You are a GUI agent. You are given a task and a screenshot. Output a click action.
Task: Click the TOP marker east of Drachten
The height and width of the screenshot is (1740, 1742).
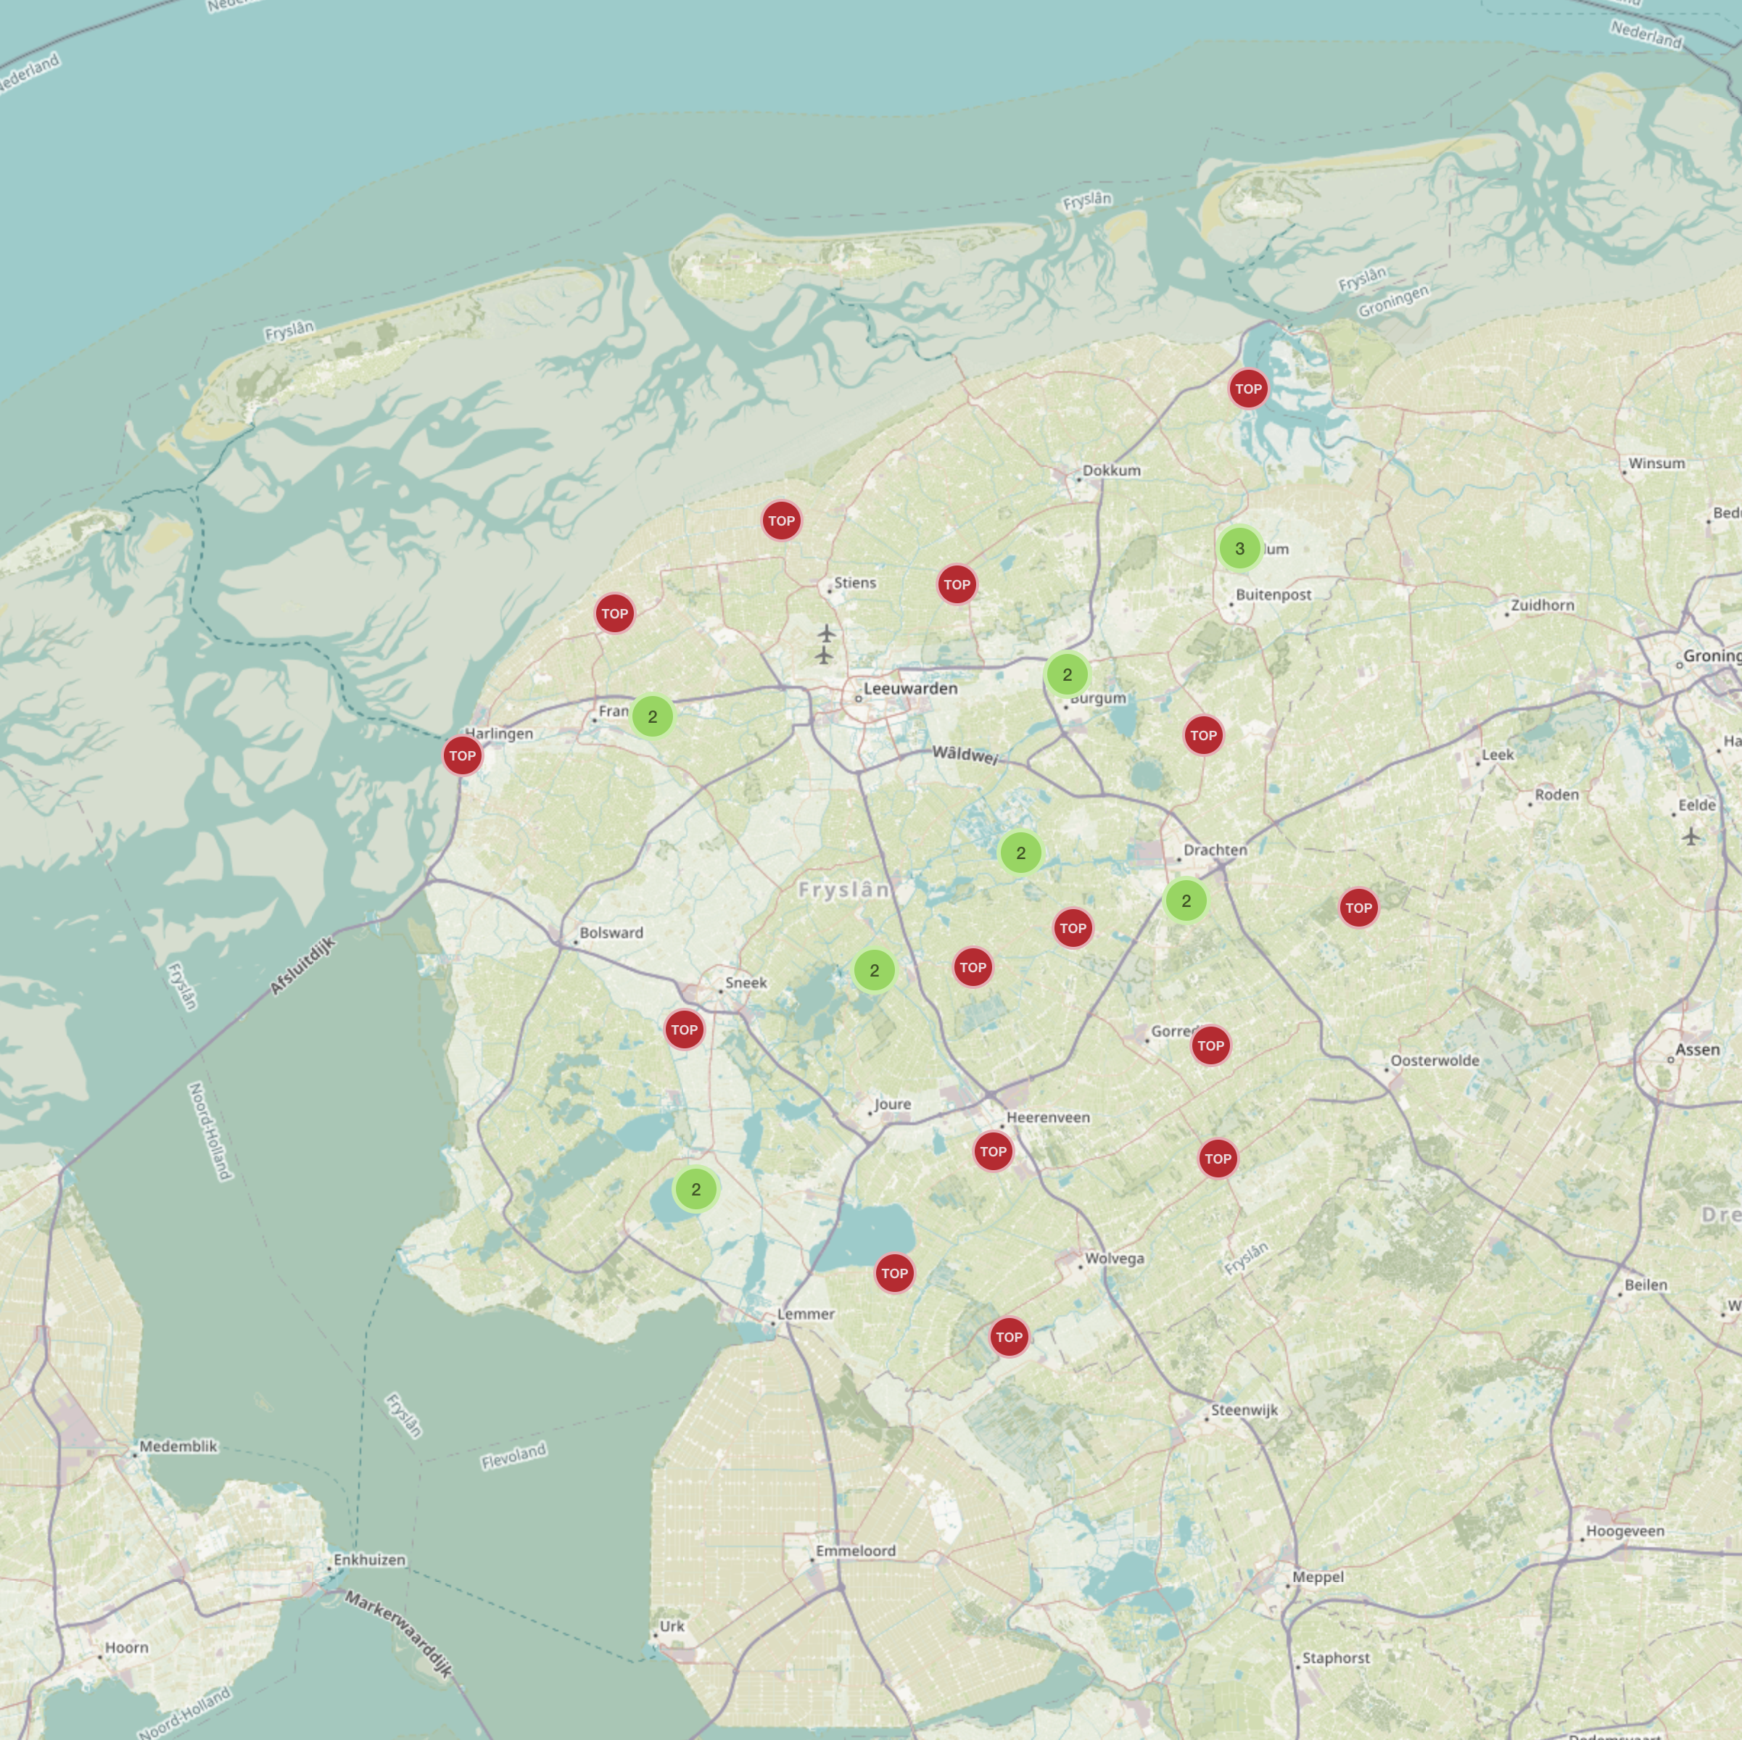tap(1358, 908)
